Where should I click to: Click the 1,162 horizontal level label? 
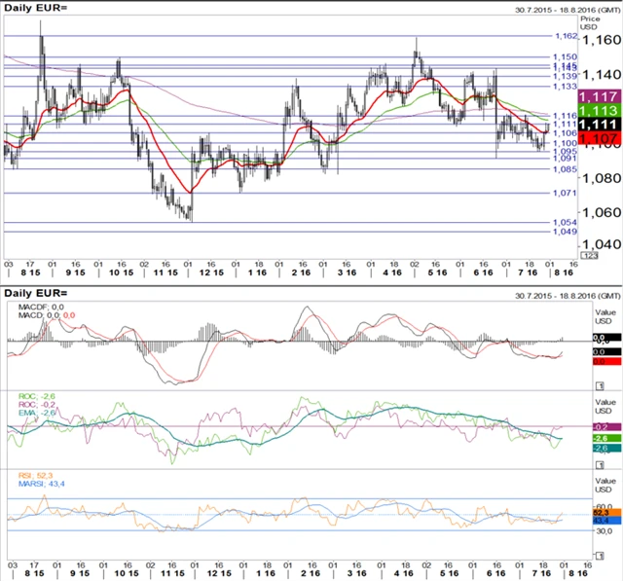coord(566,36)
